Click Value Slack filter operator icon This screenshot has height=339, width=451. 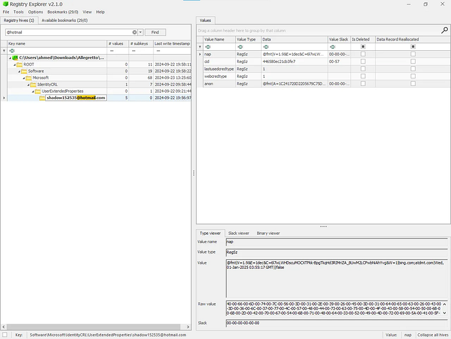(332, 47)
